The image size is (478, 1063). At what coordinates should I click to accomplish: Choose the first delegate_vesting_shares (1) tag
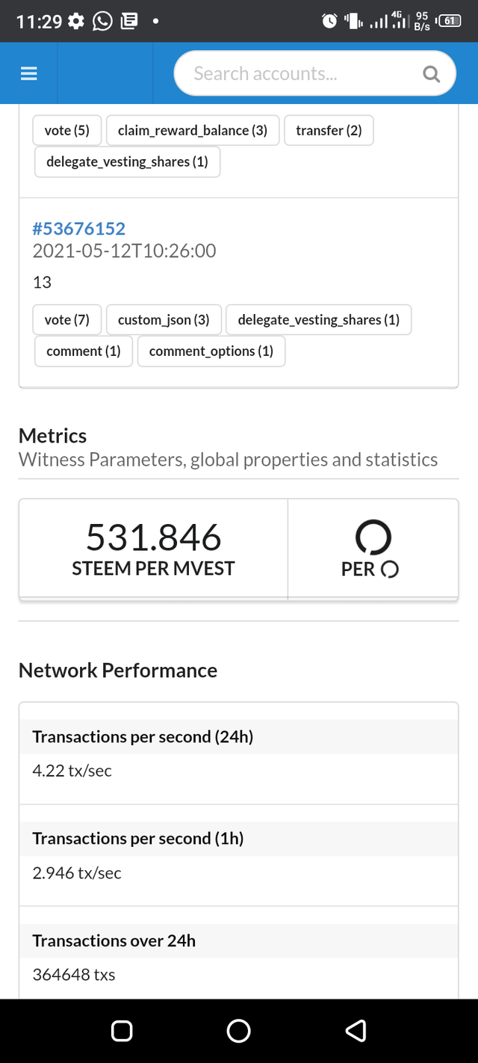pos(127,161)
